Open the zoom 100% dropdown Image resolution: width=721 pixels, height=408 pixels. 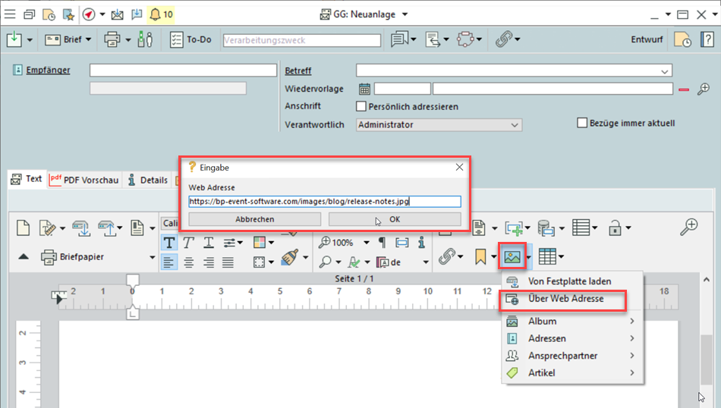pos(366,243)
